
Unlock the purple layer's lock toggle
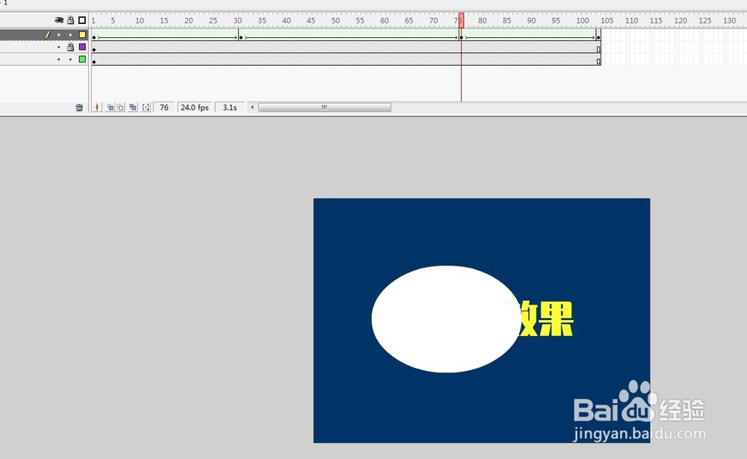pyautogui.click(x=70, y=47)
